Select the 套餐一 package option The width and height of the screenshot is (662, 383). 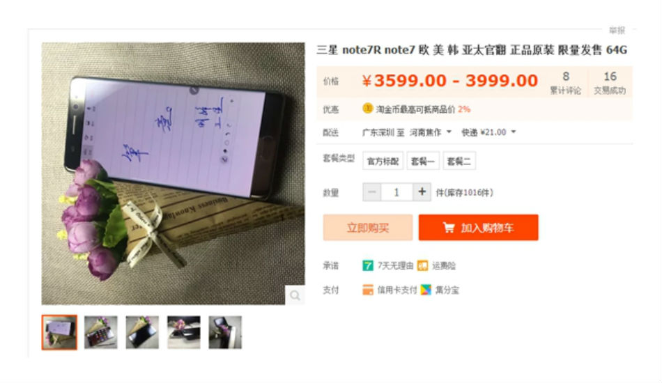(423, 161)
